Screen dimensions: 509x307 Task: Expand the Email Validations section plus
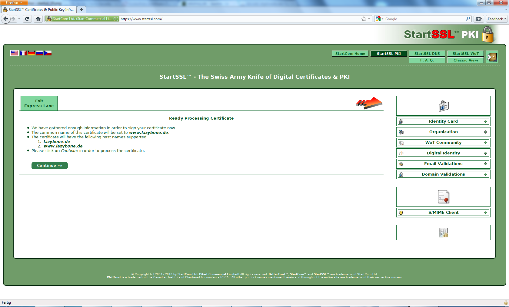tap(486, 164)
